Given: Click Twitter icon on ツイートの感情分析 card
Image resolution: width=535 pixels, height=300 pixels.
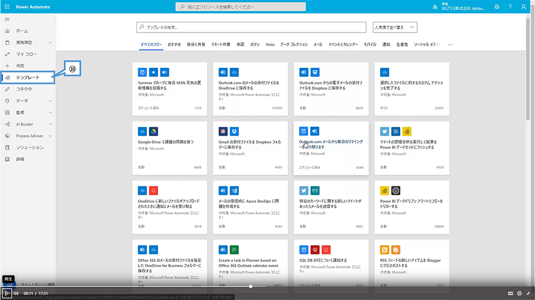Looking at the screenshot, I should (385, 131).
